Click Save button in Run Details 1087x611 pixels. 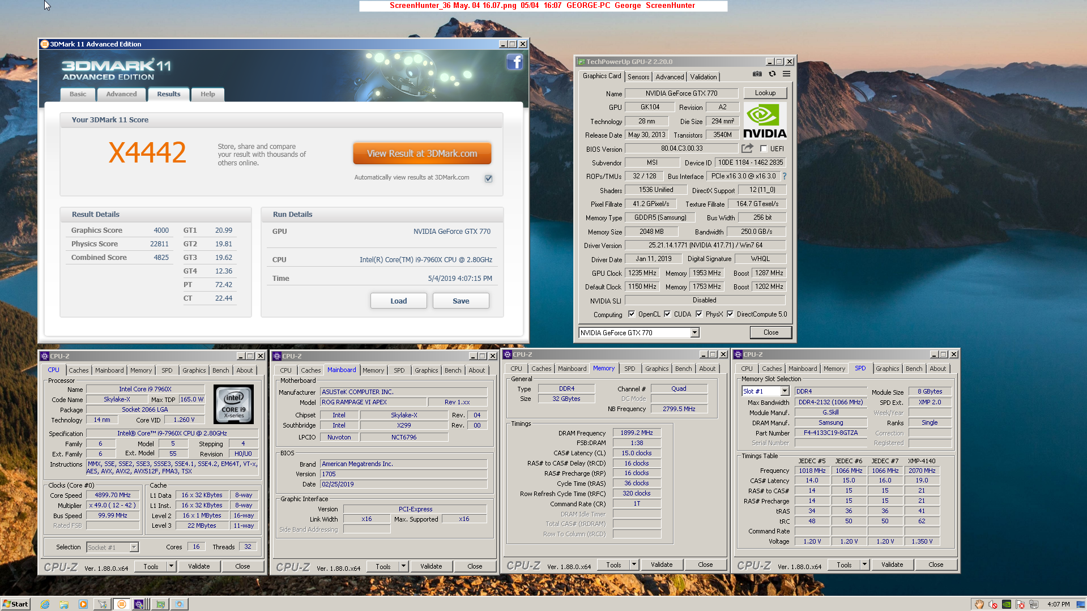tap(461, 301)
